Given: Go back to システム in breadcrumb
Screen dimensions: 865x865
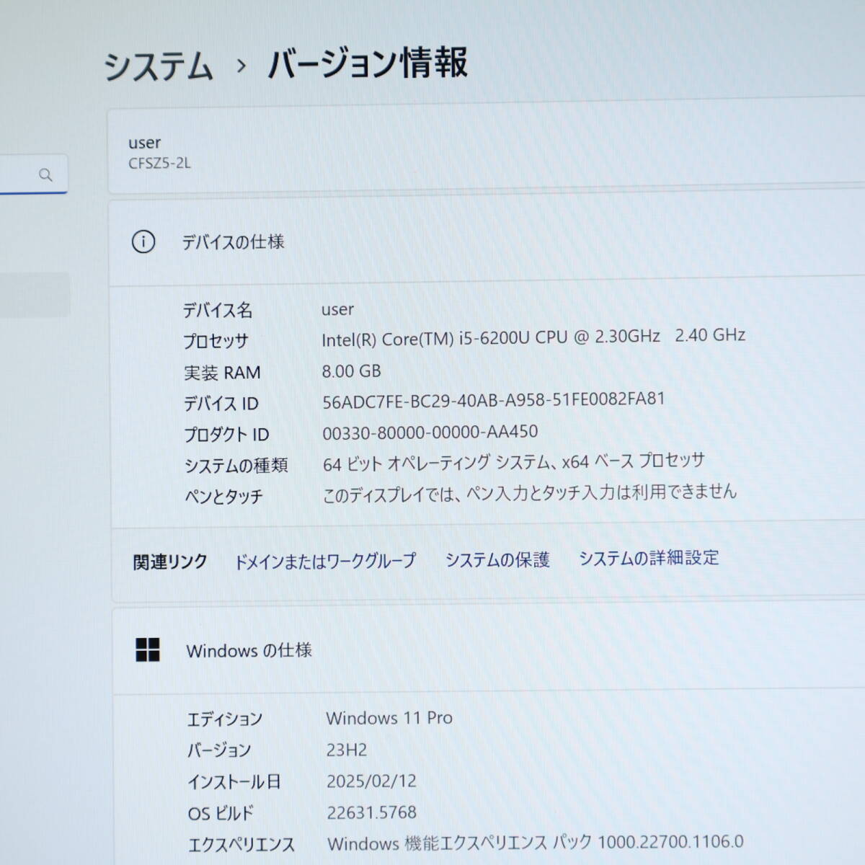Looking at the screenshot, I should pyautogui.click(x=159, y=66).
